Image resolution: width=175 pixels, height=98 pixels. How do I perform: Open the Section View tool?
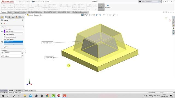[92, 15]
